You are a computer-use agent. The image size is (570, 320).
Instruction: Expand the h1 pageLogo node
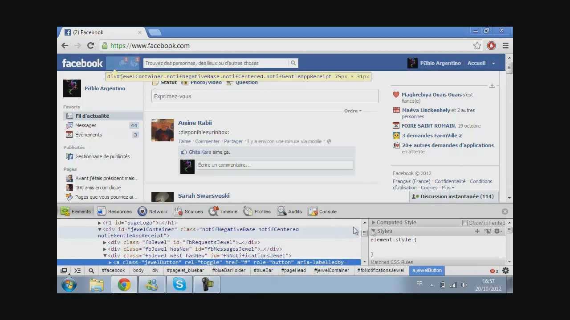click(100, 223)
